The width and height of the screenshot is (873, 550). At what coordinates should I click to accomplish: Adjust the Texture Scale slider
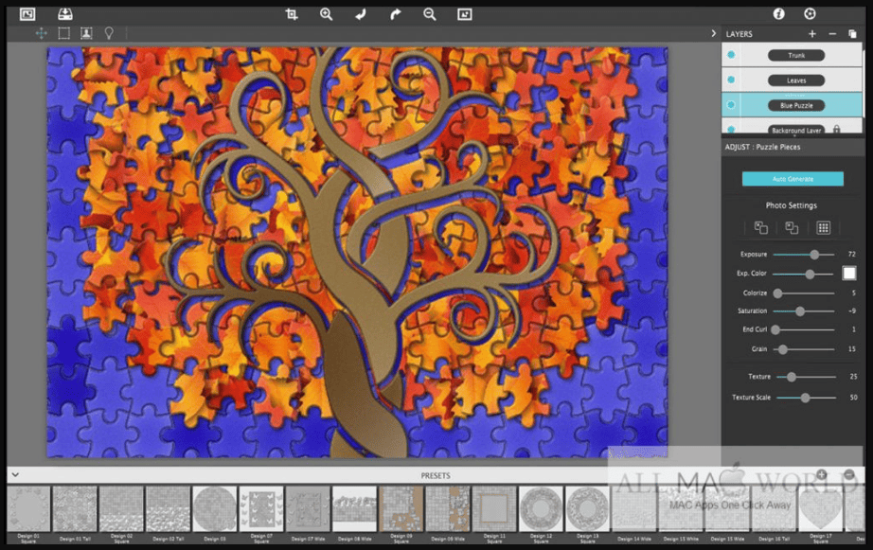(x=806, y=398)
